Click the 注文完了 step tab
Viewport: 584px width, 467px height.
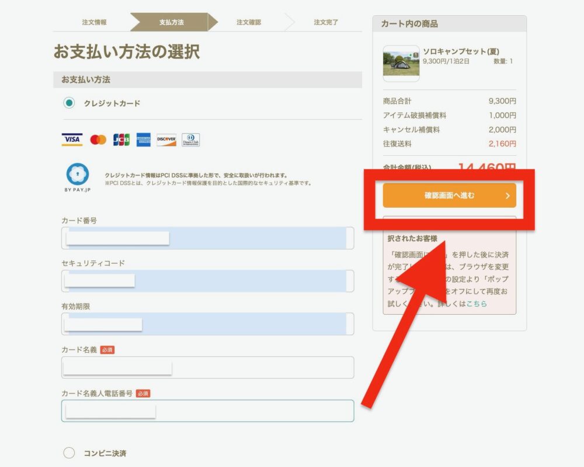[326, 22]
